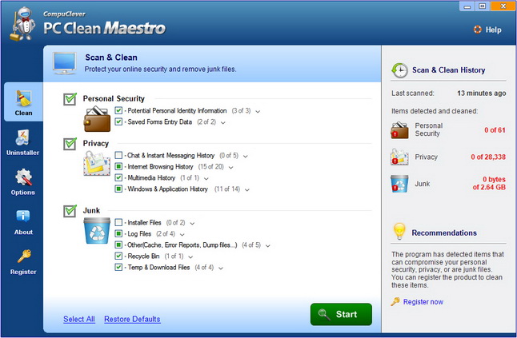This screenshot has height=338, width=517.
Task: Toggle the Log Files checkbox
Action: pos(118,233)
